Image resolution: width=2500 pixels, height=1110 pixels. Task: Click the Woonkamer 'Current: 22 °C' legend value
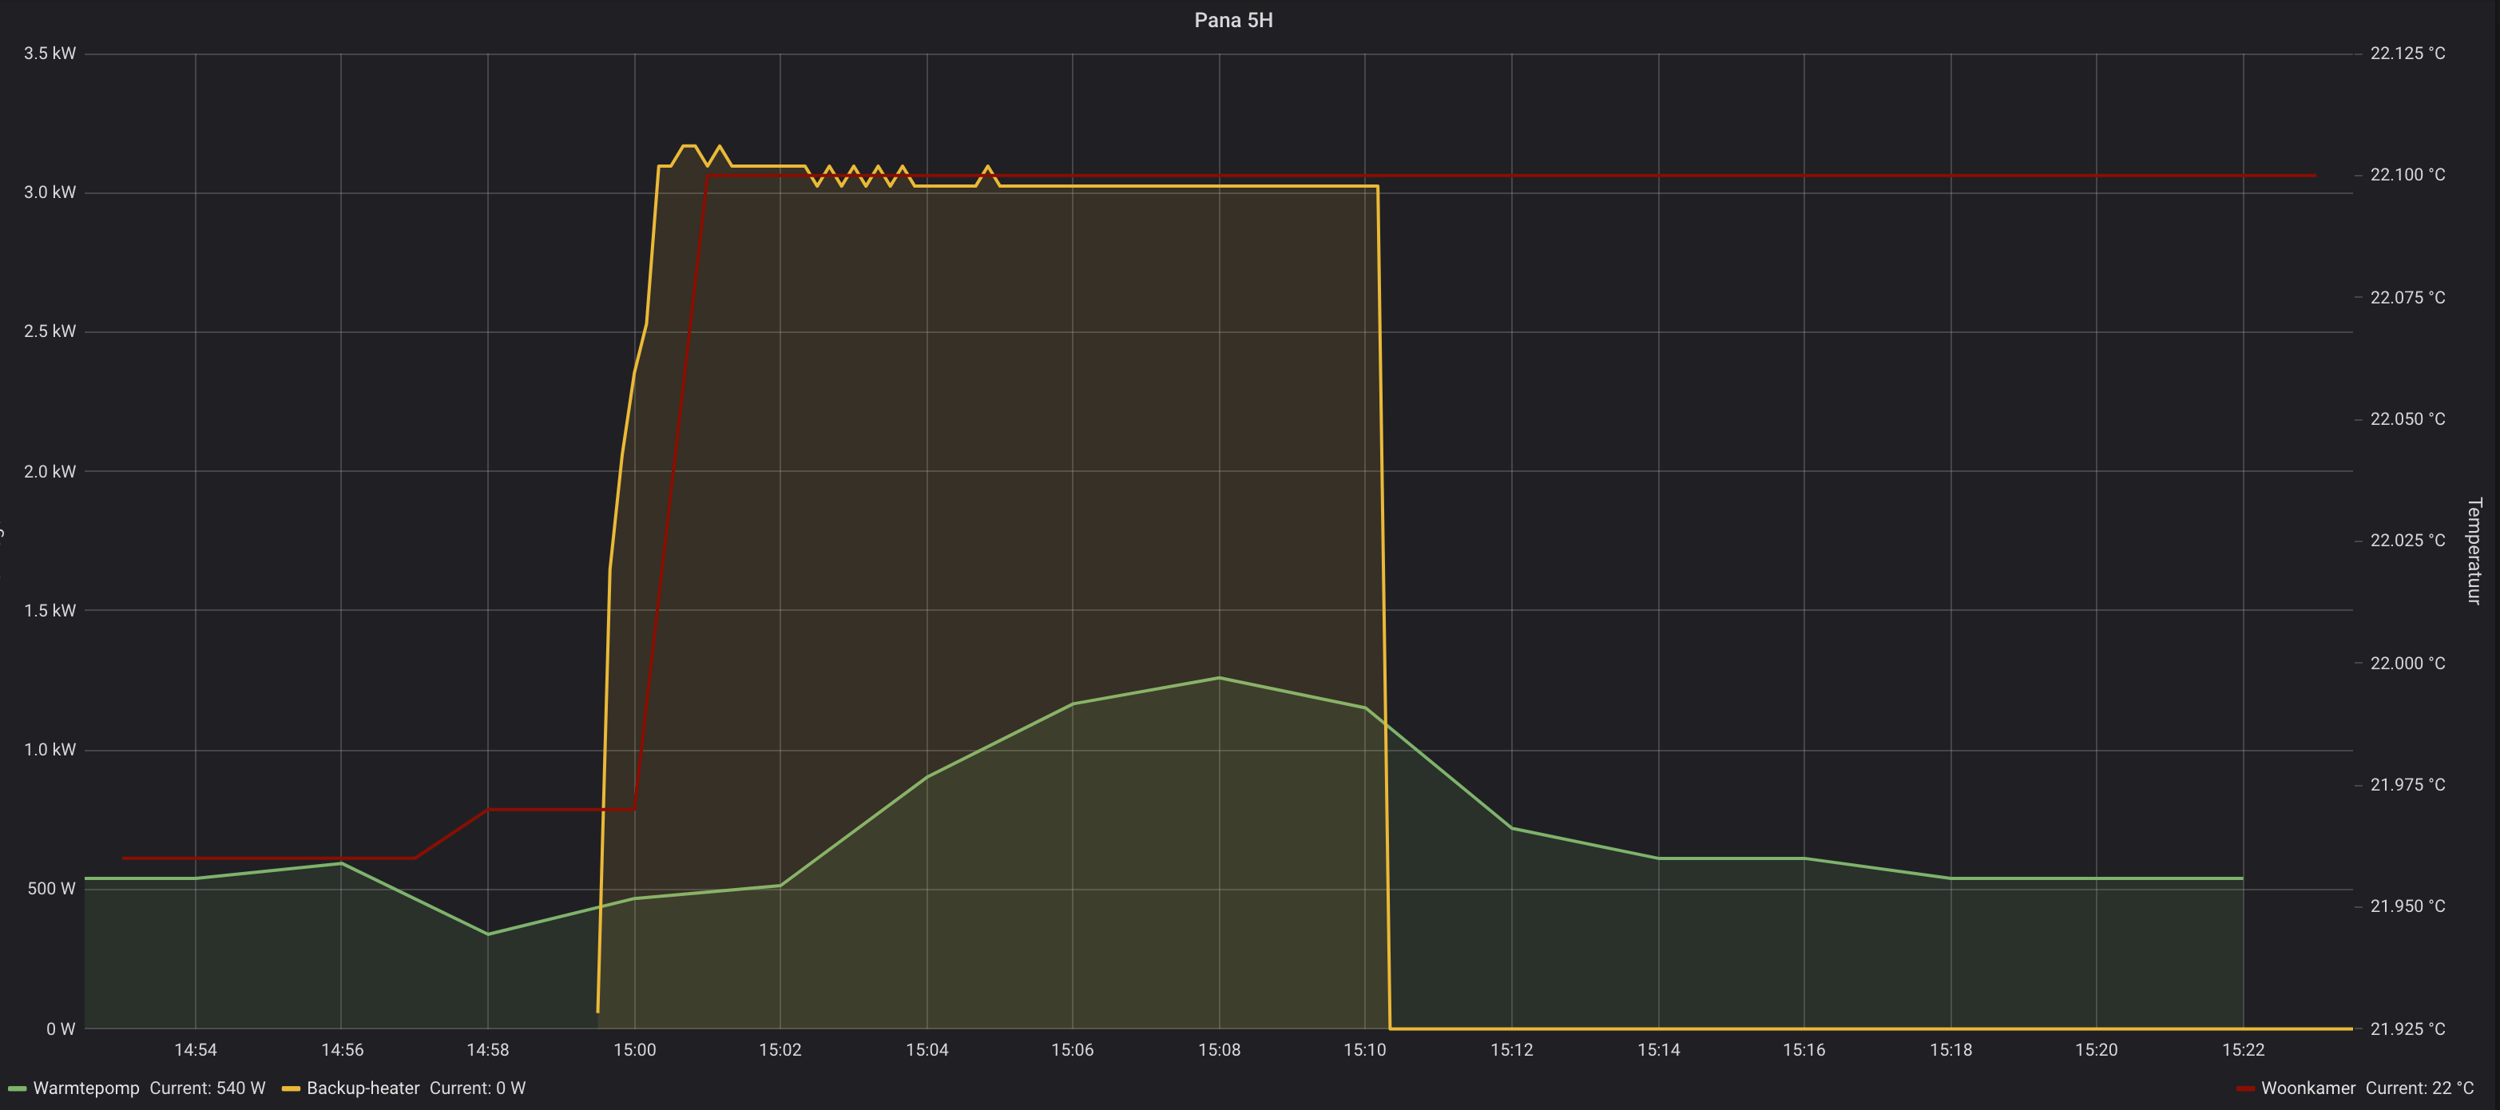[x=2419, y=1088]
